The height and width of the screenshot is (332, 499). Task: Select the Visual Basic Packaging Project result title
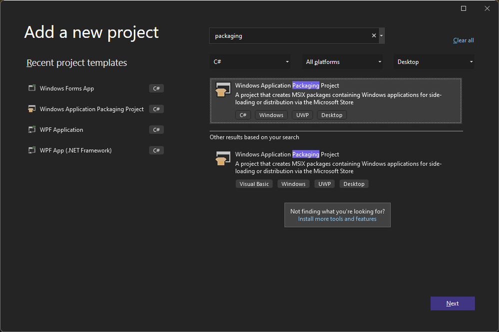click(287, 154)
